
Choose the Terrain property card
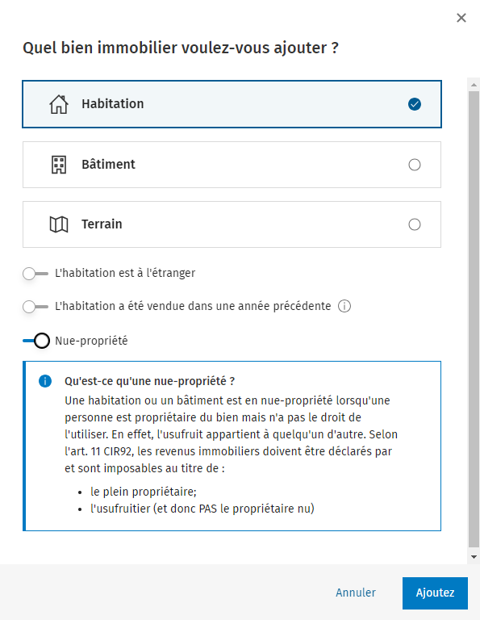point(232,224)
